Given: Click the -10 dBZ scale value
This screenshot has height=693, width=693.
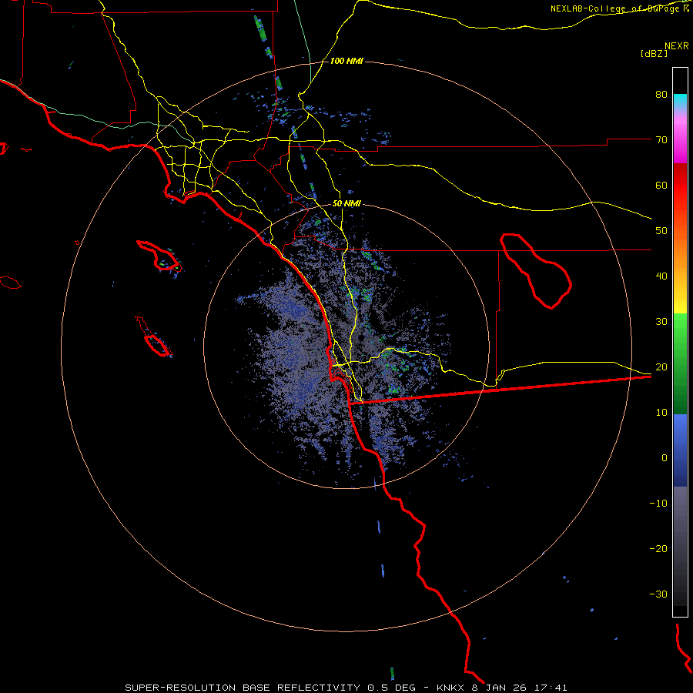Looking at the screenshot, I should pyautogui.click(x=658, y=504).
